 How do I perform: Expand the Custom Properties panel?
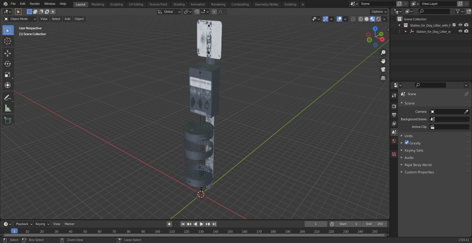(x=419, y=172)
